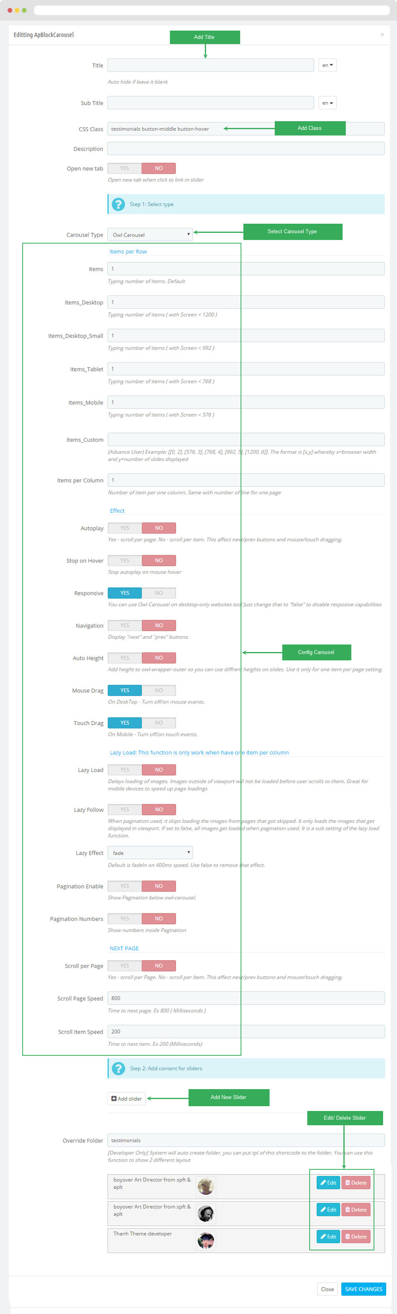Enable Navigation YES toggle

(125, 625)
